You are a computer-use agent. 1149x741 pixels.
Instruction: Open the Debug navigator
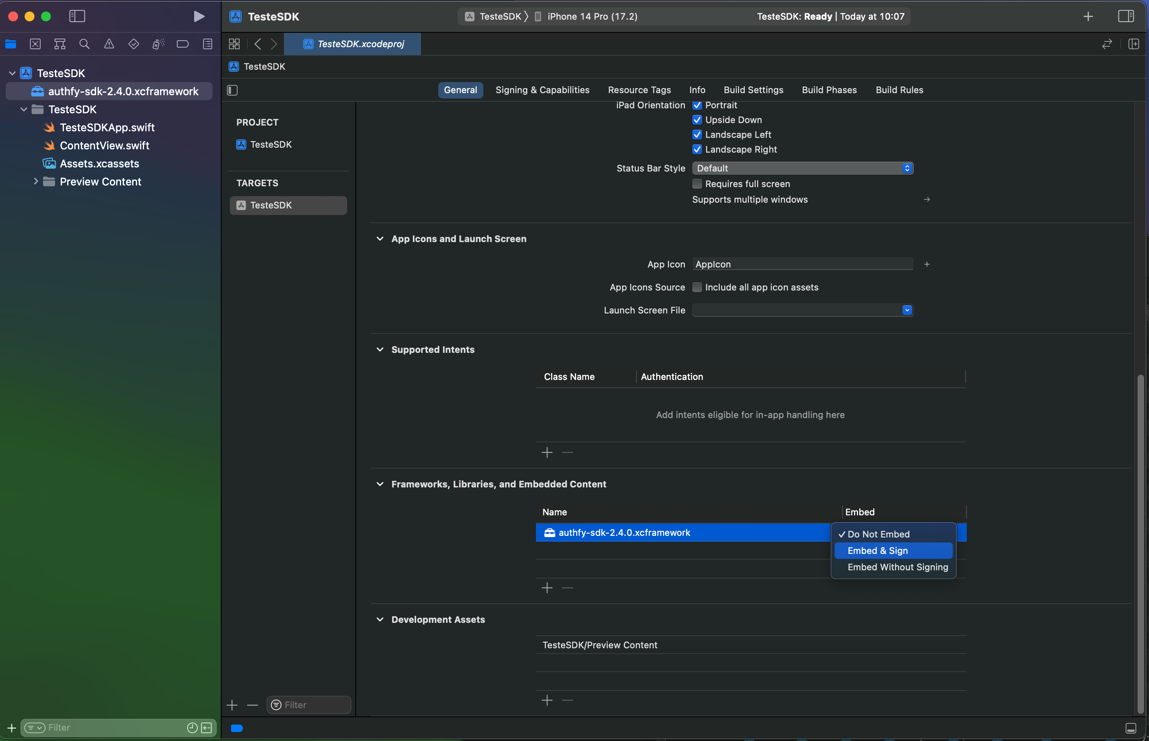click(158, 44)
